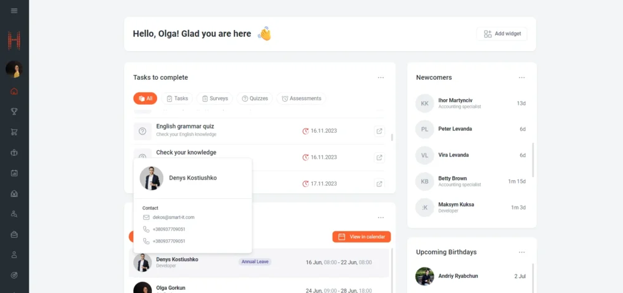Open the shopping cart icon in sidebar

[x=14, y=132]
